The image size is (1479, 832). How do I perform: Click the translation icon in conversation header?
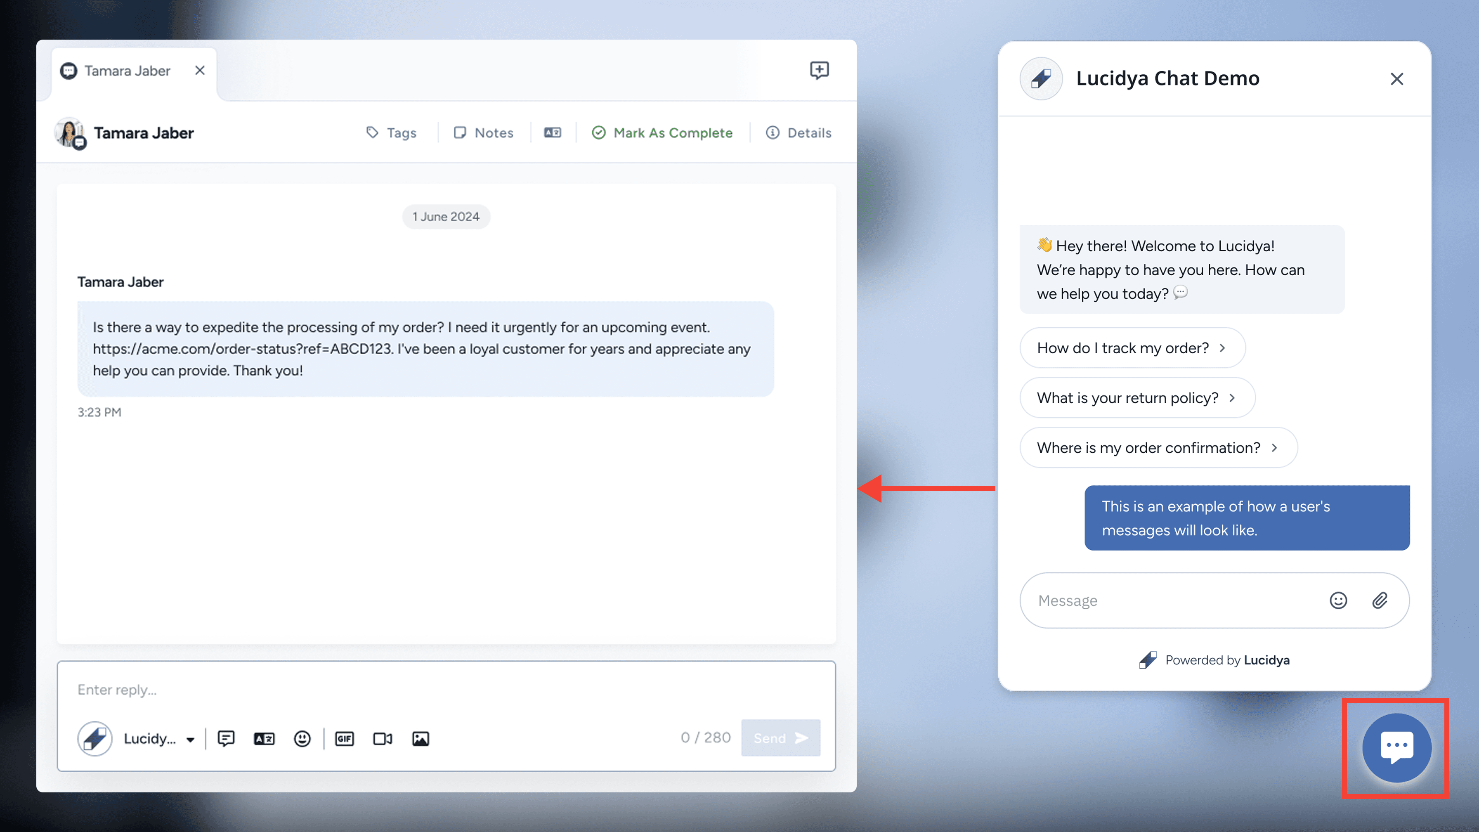(x=552, y=132)
